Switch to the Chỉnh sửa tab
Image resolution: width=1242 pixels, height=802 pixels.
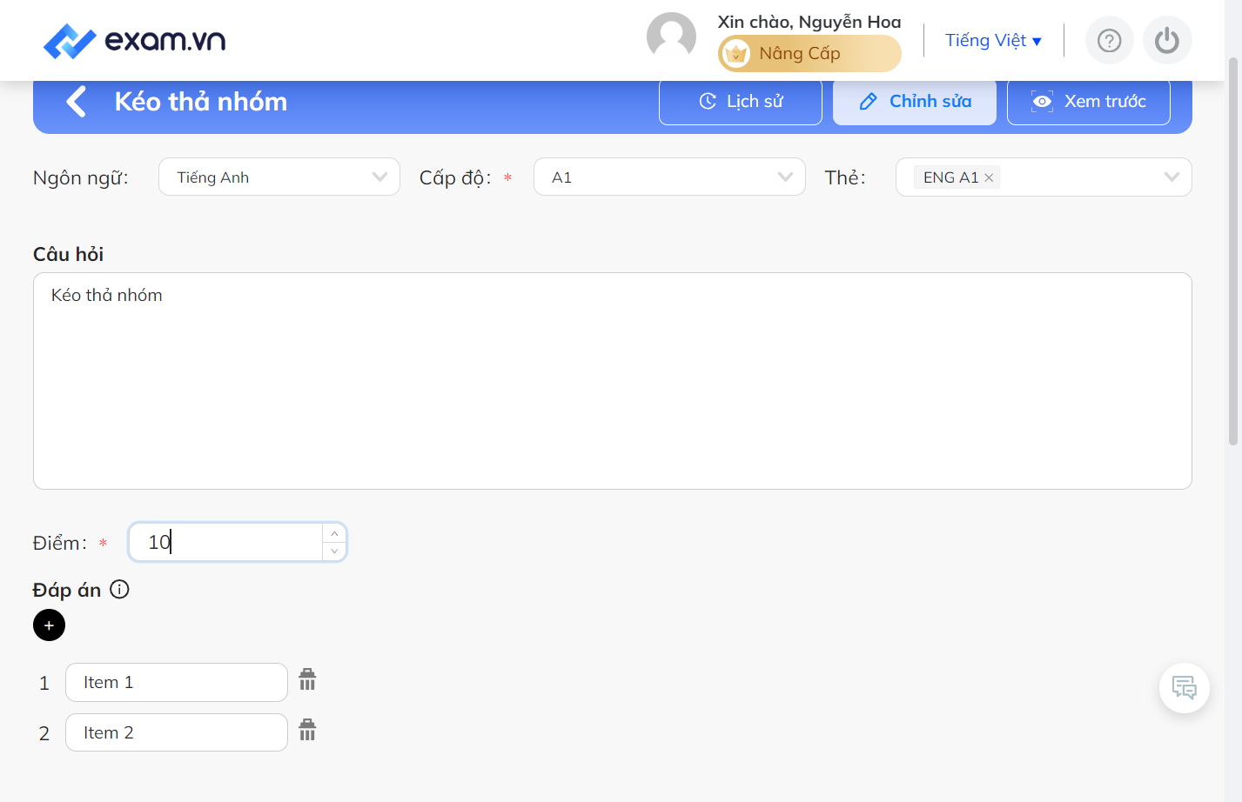pyautogui.click(x=915, y=102)
